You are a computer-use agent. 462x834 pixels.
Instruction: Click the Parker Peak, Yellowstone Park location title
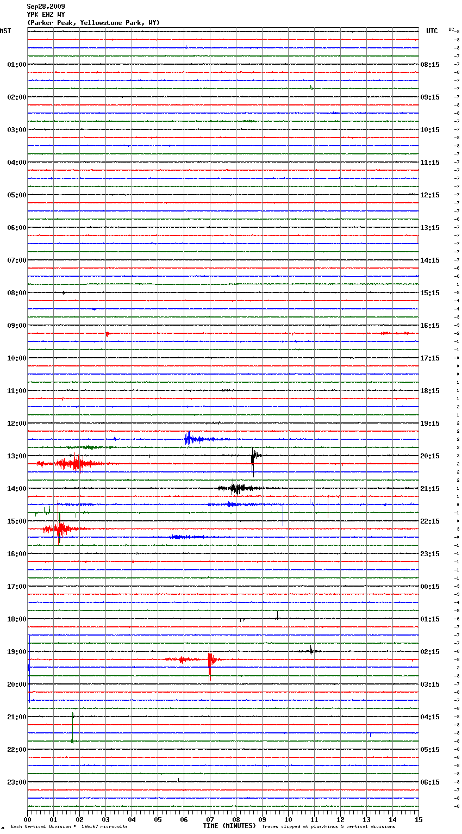point(93,23)
